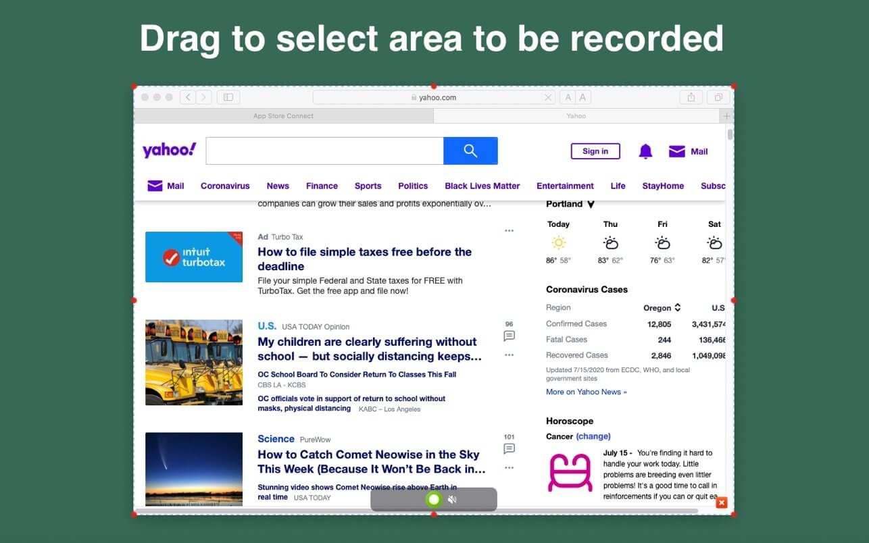Open the U.S. category link
869x543 pixels.
[267, 326]
